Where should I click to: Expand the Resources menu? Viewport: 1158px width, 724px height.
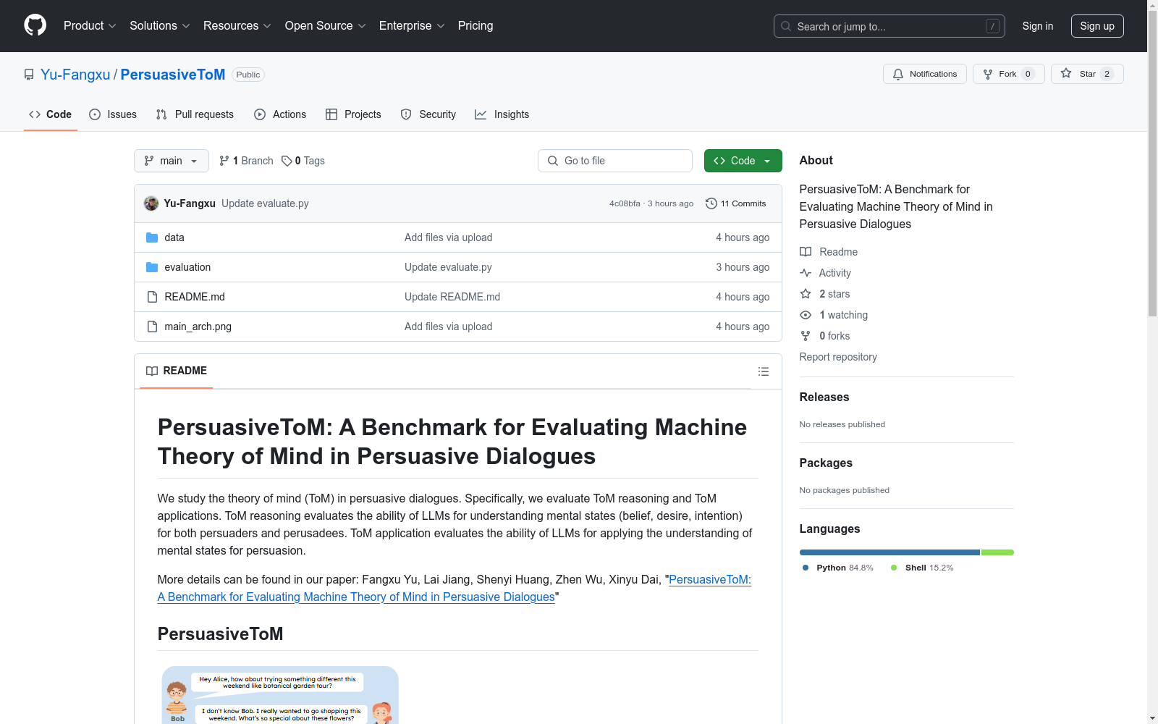pos(237,26)
